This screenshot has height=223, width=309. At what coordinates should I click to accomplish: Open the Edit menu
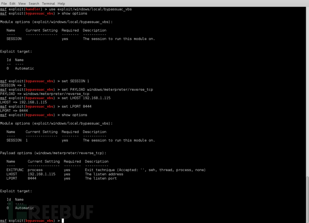tap(13, 4)
